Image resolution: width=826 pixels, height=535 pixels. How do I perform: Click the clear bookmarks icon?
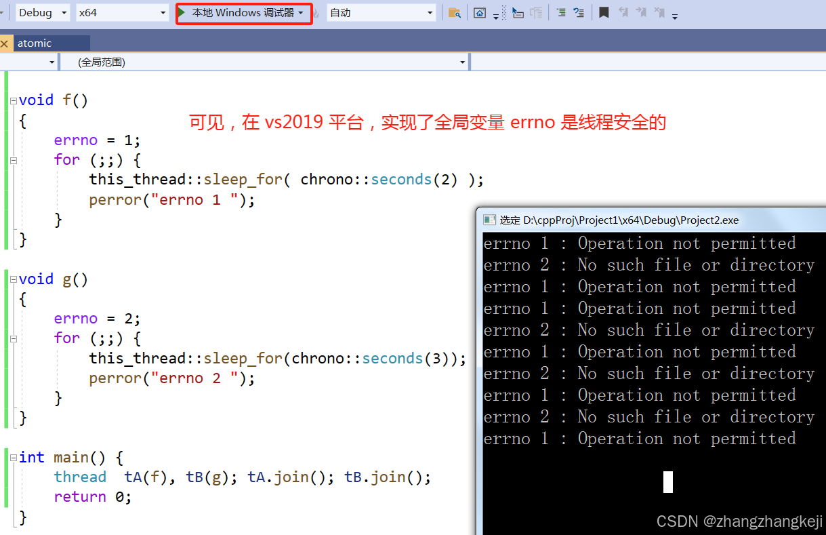(x=660, y=13)
